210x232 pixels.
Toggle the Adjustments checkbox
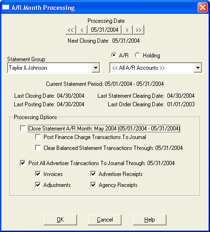38,185
